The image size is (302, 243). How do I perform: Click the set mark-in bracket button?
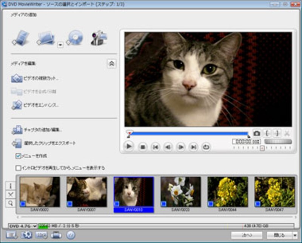point(267,133)
